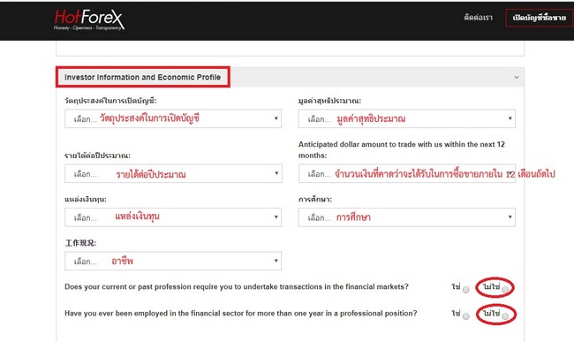
Task: Open anticipated dollar amount to trade dropdown
Action: (x=407, y=173)
